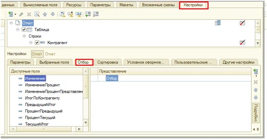Click the delete X icon in filter side panel
This screenshot has width=267, height=139.
pos(256,82)
